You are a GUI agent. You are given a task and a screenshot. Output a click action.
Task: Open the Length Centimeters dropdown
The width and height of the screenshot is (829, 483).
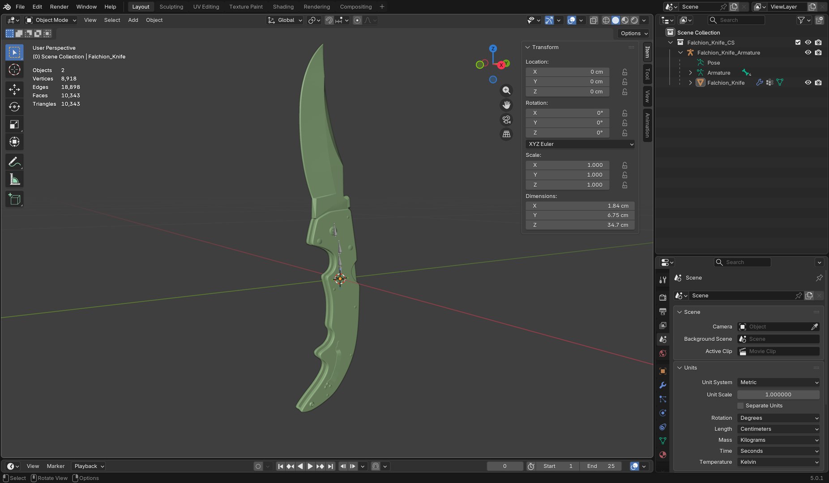point(778,429)
